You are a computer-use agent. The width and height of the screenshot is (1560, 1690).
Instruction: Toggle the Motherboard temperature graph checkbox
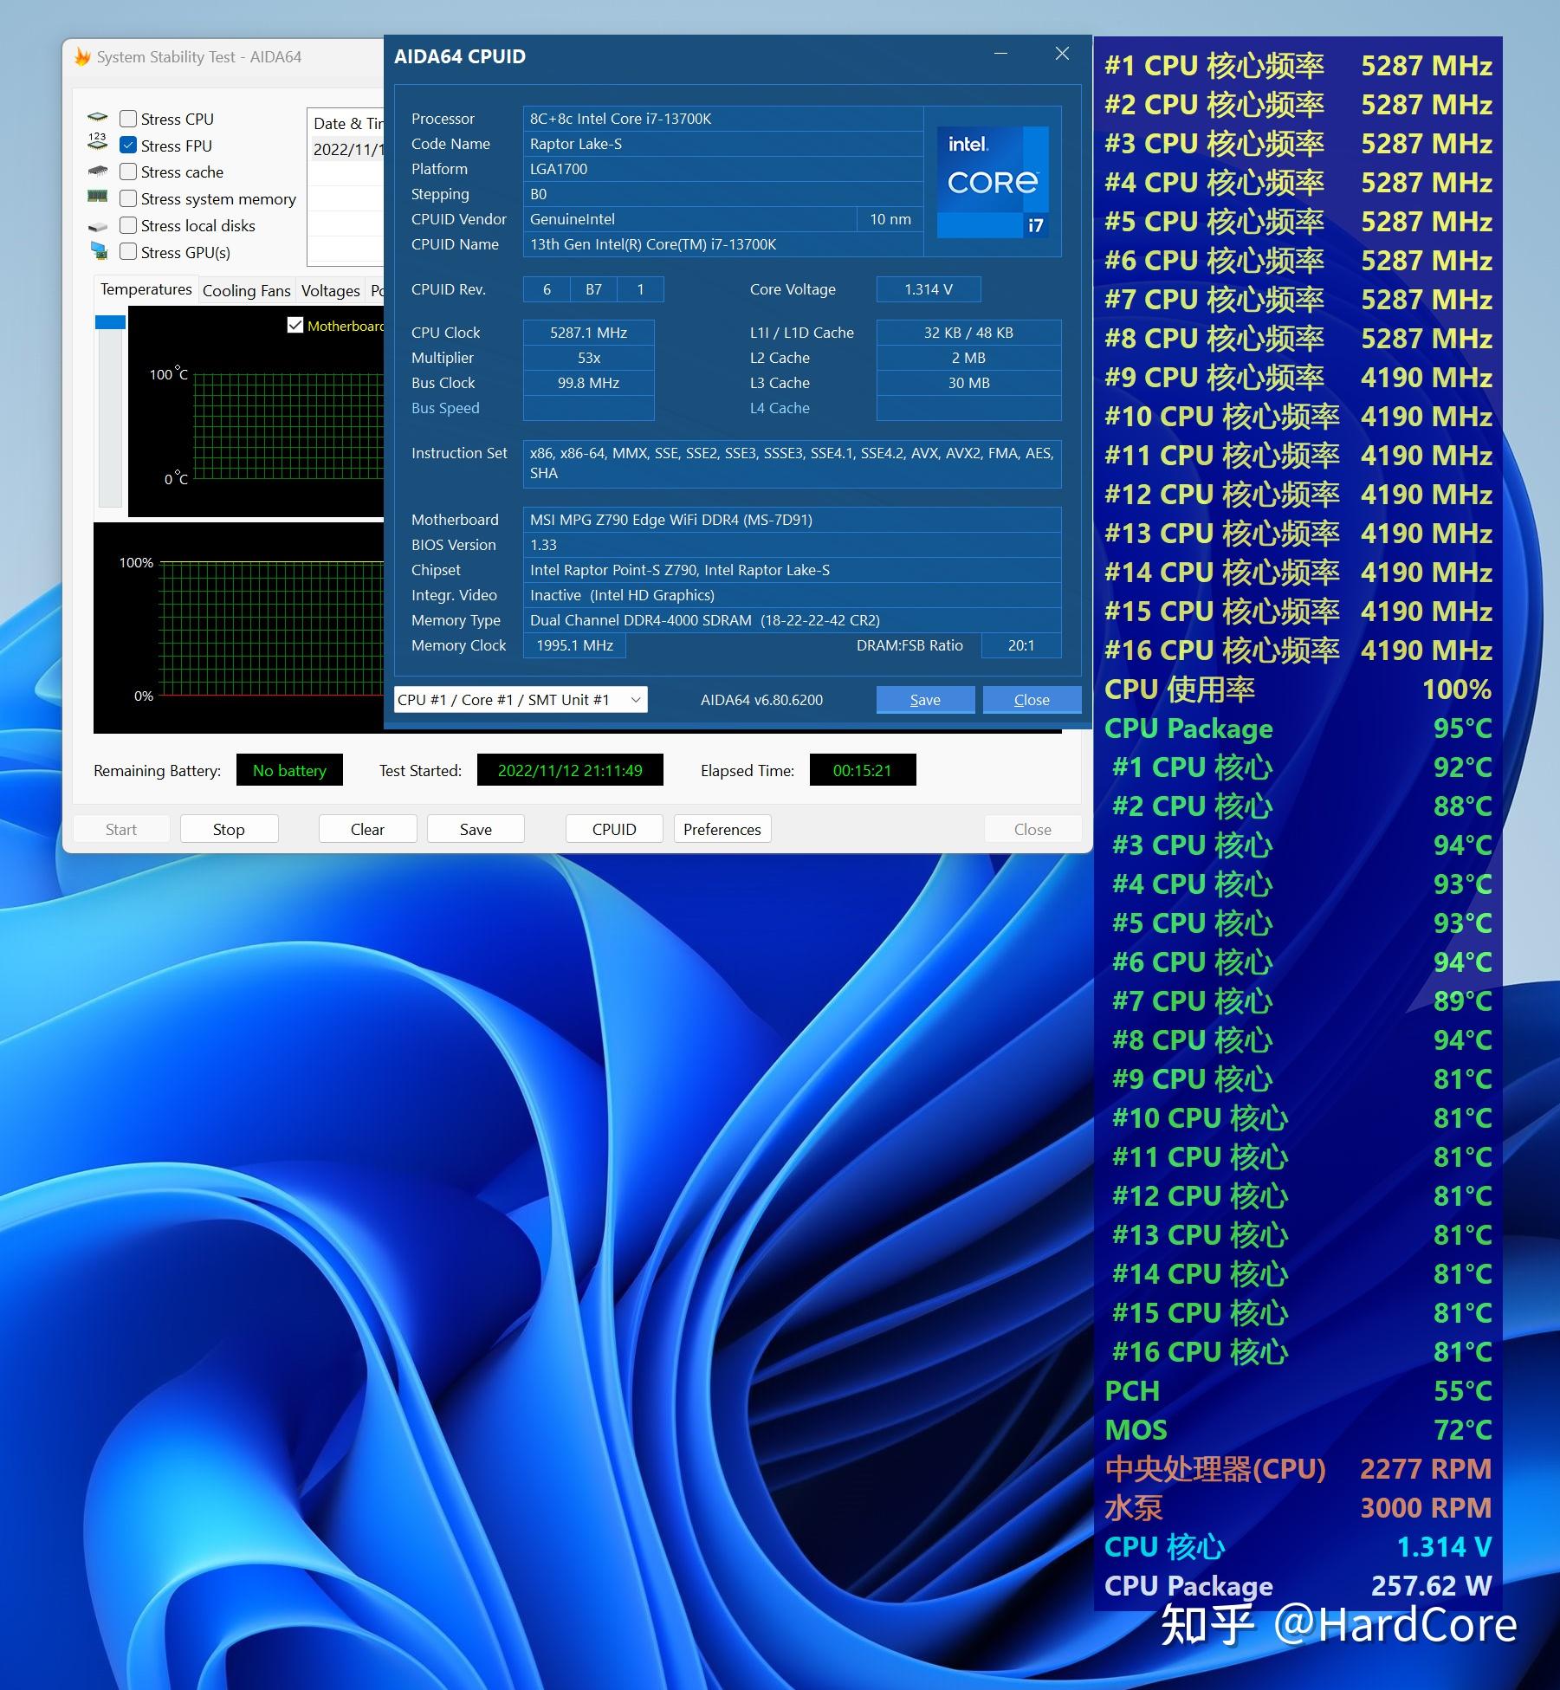point(295,326)
